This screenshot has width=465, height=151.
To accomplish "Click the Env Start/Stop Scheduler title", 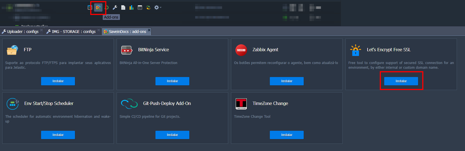I will coord(49,103).
